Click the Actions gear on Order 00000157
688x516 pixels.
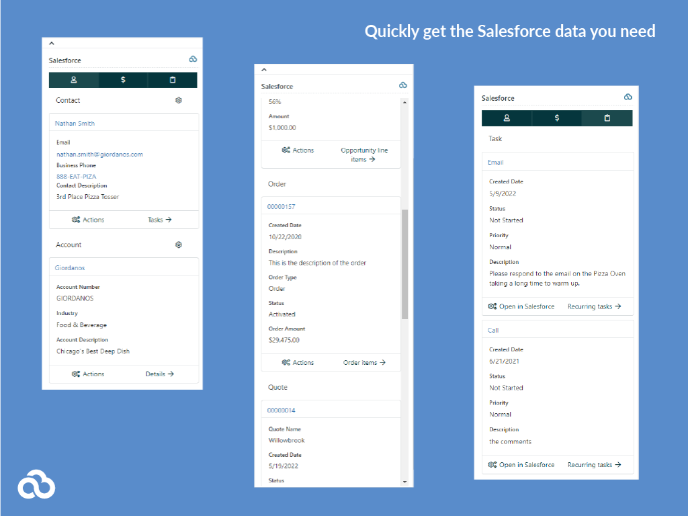point(287,362)
